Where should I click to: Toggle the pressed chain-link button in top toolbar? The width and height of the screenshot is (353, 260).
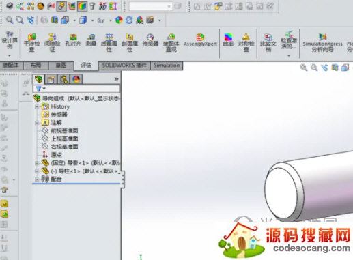coord(61,6)
